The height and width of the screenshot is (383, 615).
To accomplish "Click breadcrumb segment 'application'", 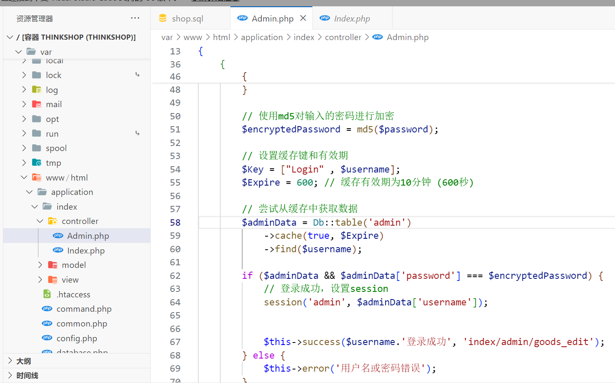I will pyautogui.click(x=262, y=37).
